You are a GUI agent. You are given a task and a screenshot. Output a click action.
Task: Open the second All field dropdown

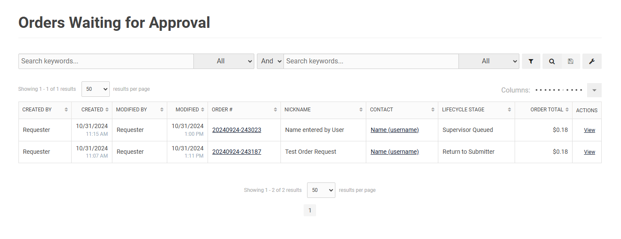[489, 61]
